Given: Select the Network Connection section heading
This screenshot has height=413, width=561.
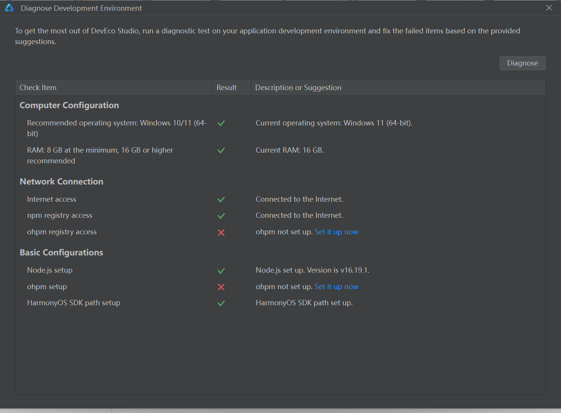Looking at the screenshot, I should coord(61,182).
